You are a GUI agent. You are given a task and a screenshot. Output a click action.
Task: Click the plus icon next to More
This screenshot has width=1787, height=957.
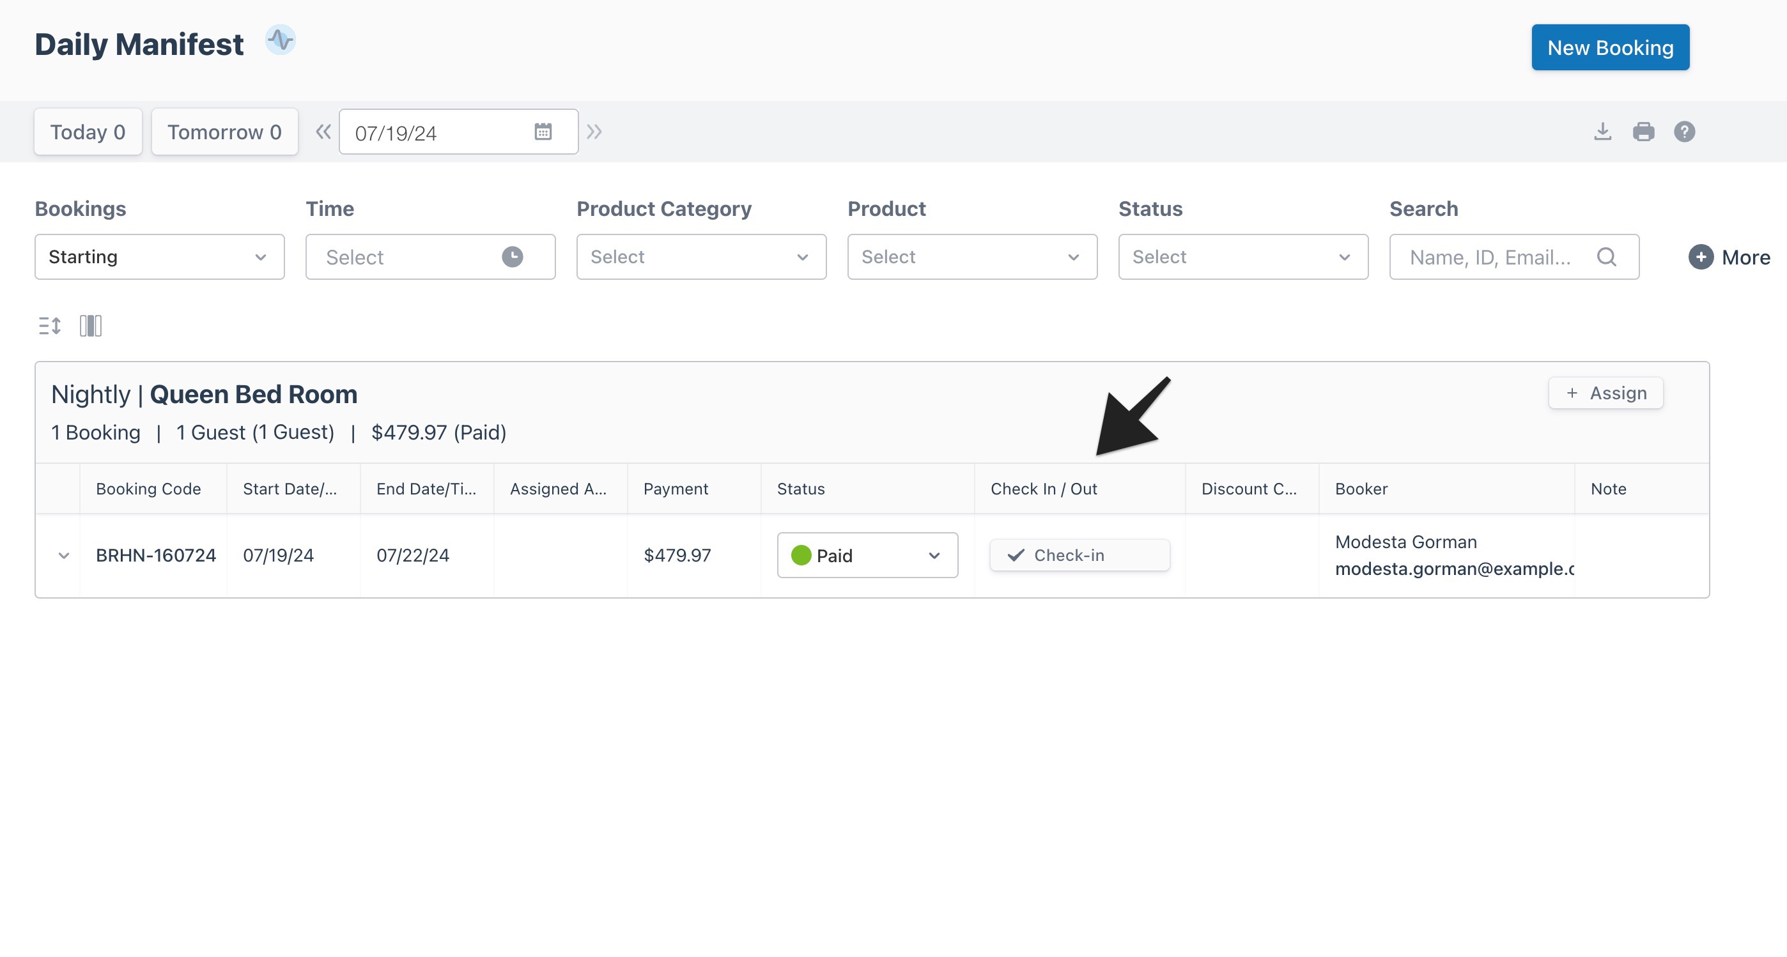coord(1701,257)
